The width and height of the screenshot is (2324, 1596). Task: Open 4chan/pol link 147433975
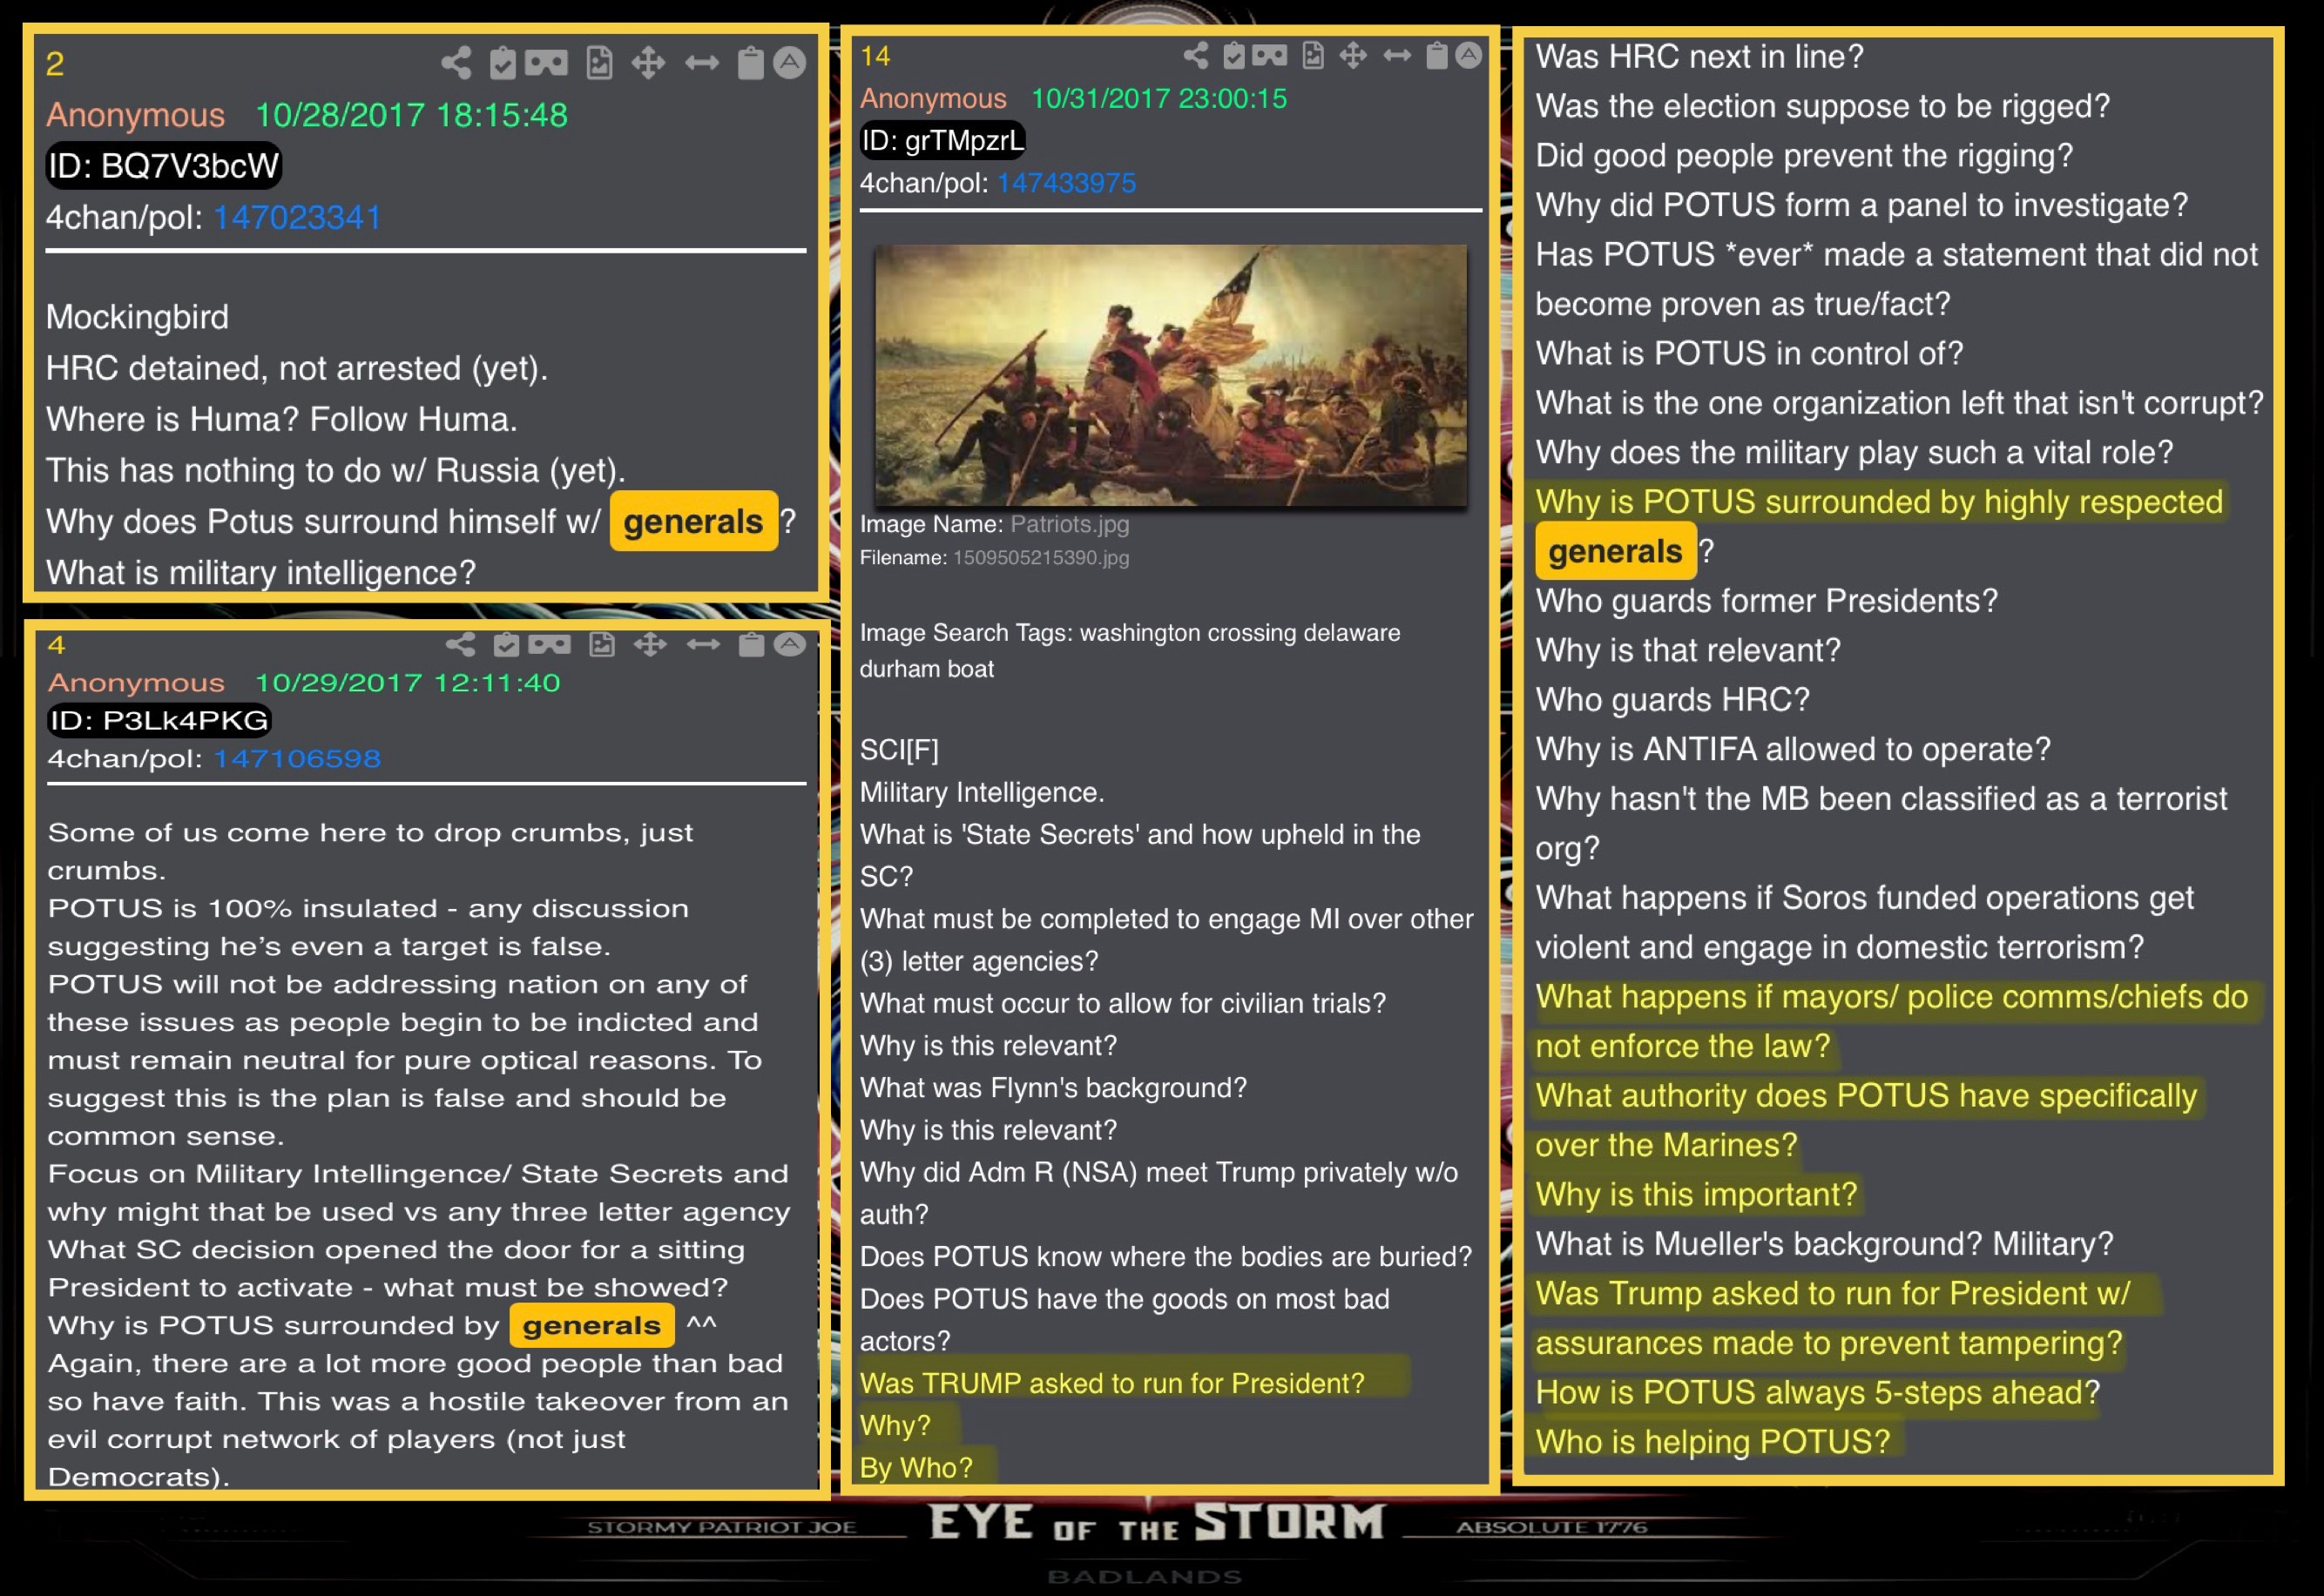coord(1066,183)
